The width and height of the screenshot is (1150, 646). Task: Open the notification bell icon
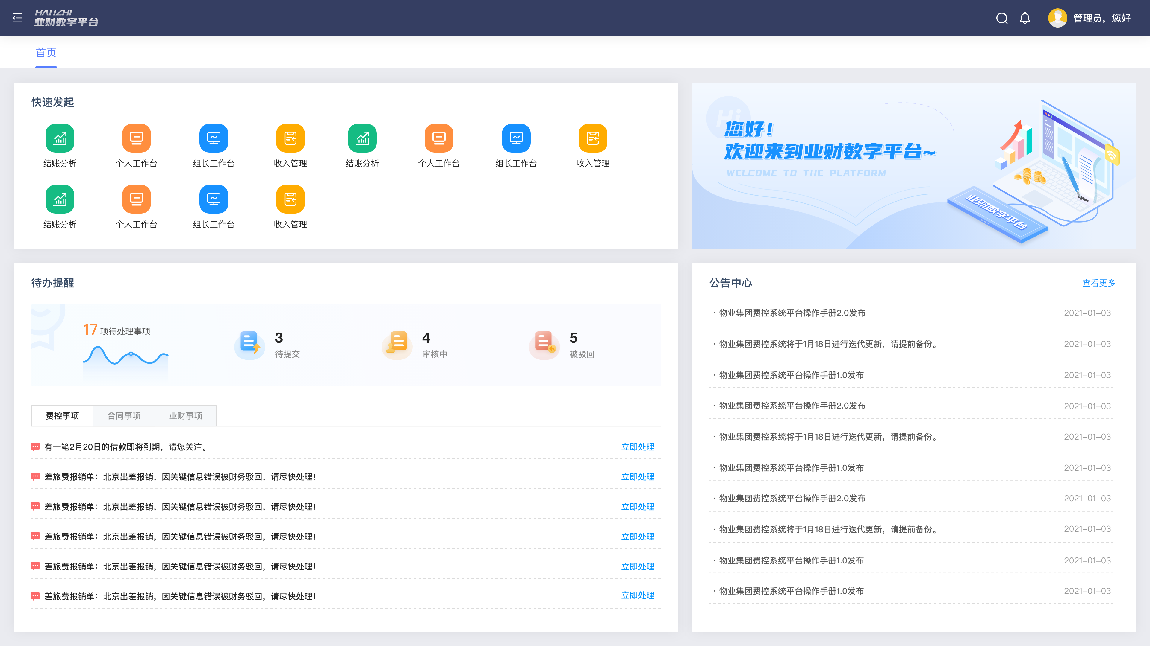coord(1025,18)
